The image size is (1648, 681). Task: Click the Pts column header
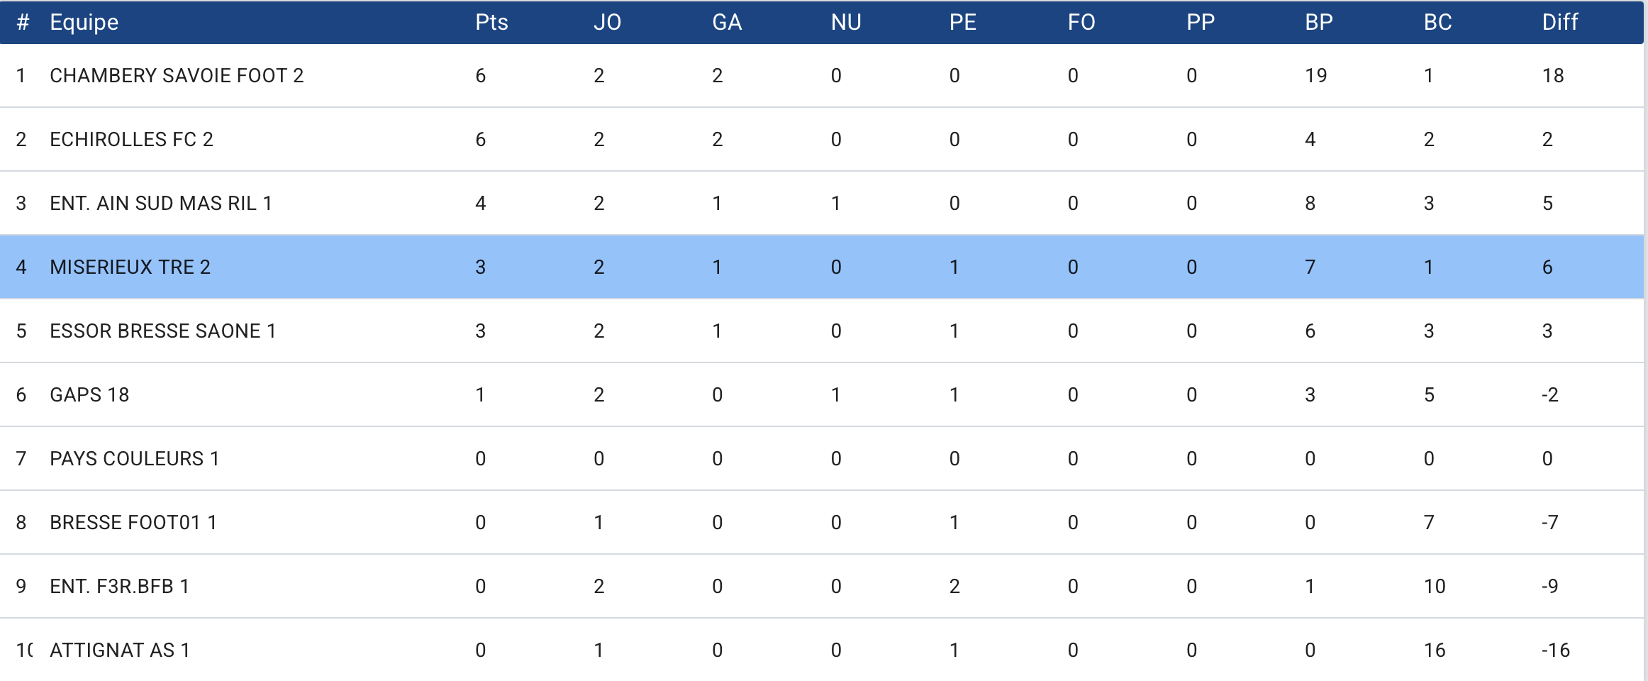(x=491, y=22)
